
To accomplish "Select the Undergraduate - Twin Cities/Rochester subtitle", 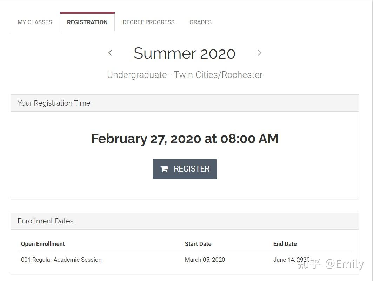I will pos(185,75).
